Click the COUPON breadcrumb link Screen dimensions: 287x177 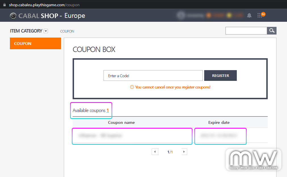click(67, 31)
